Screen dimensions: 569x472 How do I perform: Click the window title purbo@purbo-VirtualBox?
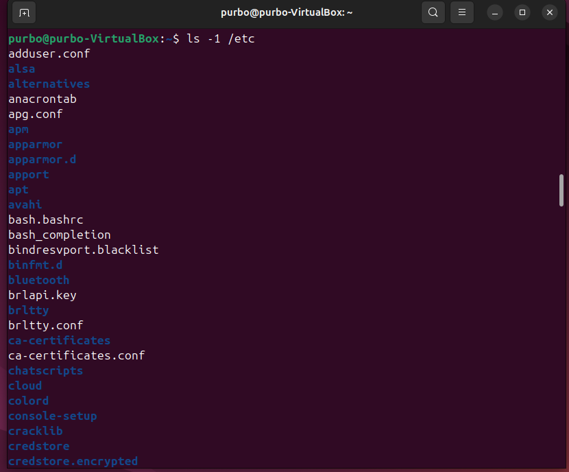287,13
